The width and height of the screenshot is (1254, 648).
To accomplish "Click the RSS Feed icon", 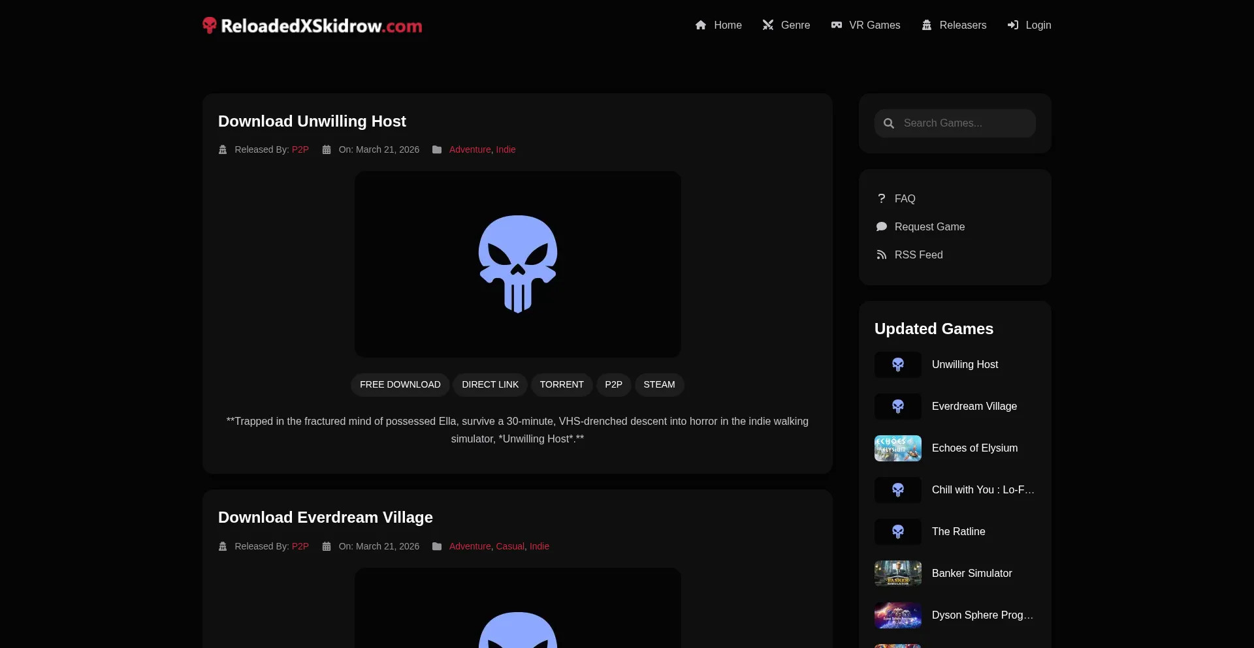I will pos(882,255).
